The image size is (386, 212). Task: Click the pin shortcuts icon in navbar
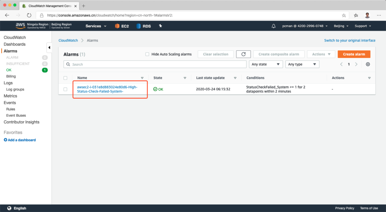tap(160, 26)
